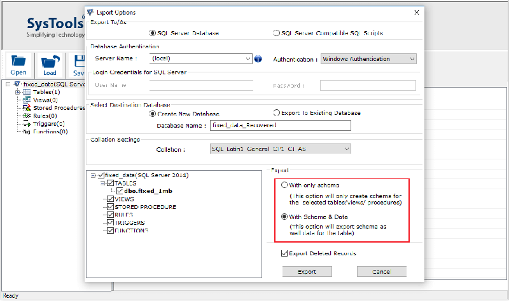Select Create New Database radio button
This screenshot has width=509, height=301.
[x=152, y=114]
